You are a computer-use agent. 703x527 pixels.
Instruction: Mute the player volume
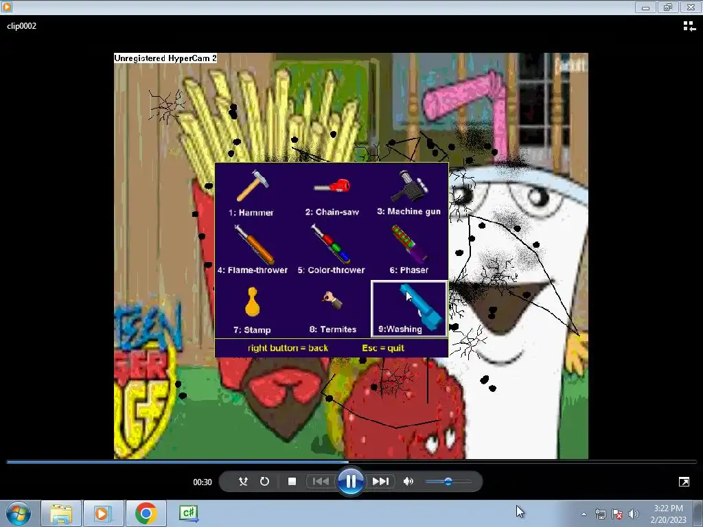408,481
